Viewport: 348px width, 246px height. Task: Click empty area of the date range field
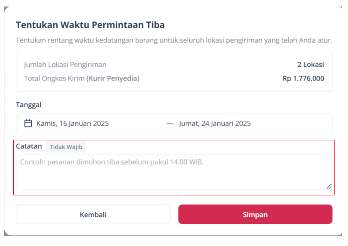(291, 123)
